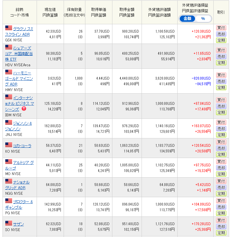Open ナショナル グリッド ADR link

point(17,185)
